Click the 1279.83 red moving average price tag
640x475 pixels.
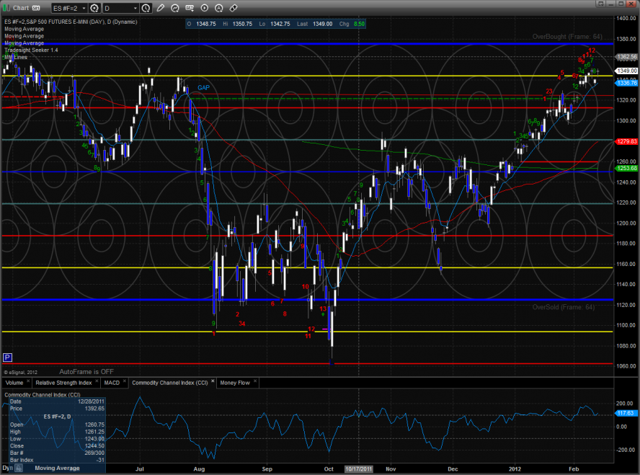click(626, 141)
